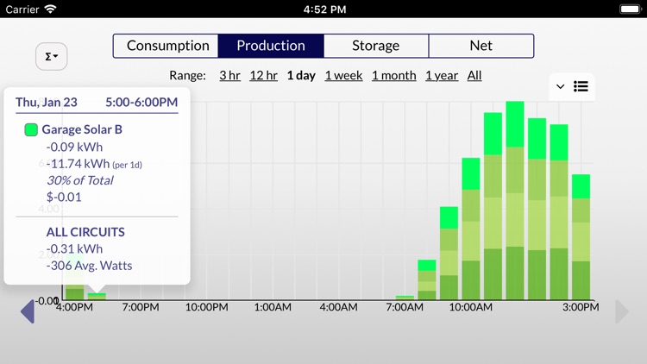Click the Wi-Fi status icon

pos(50,9)
